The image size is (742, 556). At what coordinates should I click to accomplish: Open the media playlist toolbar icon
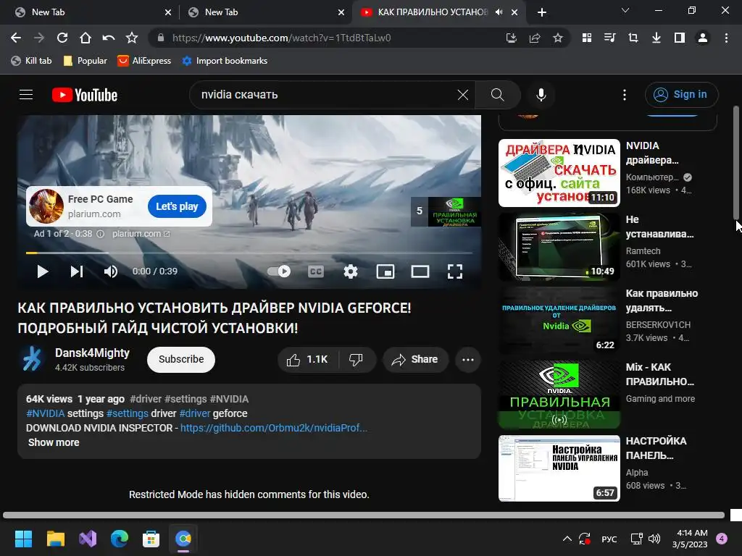click(x=610, y=38)
